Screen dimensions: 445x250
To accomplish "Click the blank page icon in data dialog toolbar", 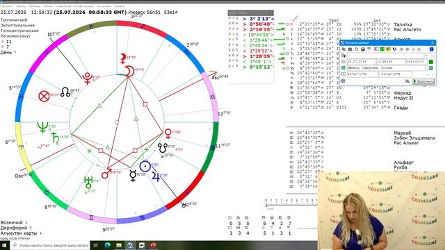I will tap(357, 49).
